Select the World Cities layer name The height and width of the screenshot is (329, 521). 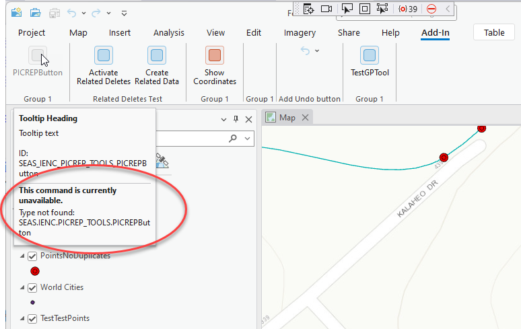click(62, 287)
